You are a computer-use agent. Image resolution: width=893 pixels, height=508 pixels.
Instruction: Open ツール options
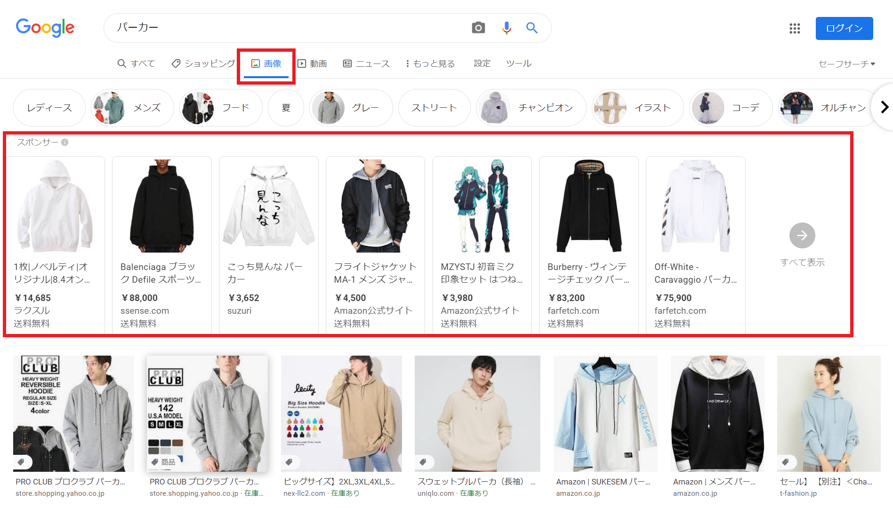519,63
